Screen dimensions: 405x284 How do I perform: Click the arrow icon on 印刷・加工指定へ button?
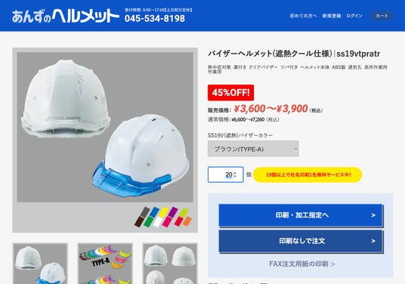tap(373, 215)
